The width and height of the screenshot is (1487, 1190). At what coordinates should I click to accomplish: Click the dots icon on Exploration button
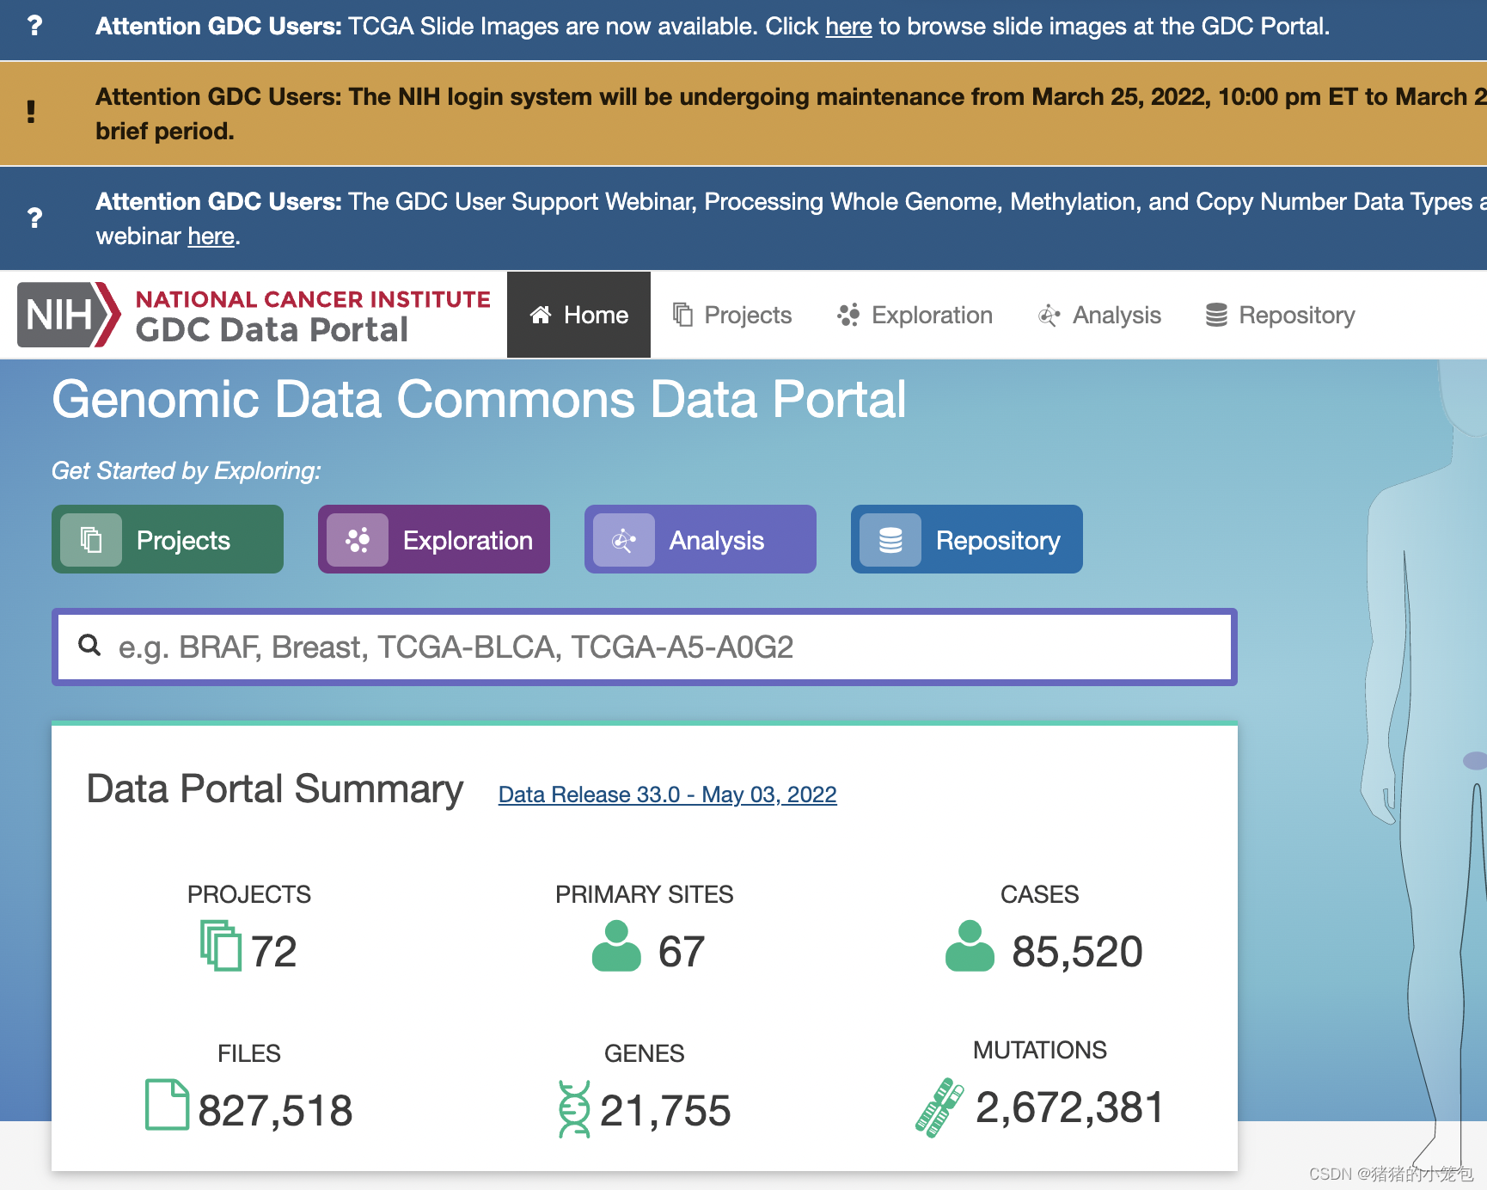pos(358,540)
